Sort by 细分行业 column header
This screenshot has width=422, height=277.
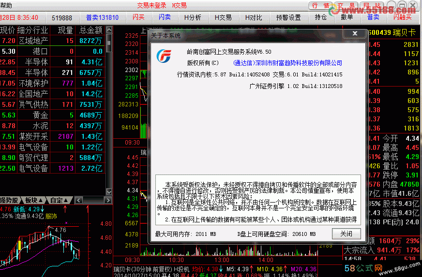tap(32, 30)
